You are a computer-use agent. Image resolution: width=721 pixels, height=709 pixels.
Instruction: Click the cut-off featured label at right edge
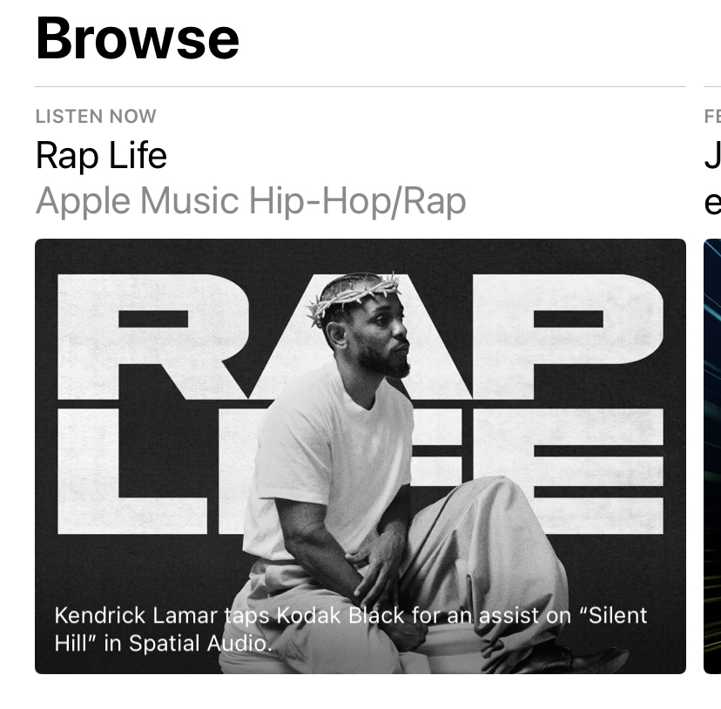pos(712,117)
